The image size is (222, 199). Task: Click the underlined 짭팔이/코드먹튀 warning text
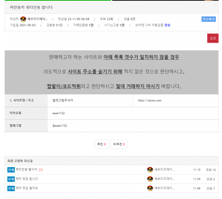64,86
